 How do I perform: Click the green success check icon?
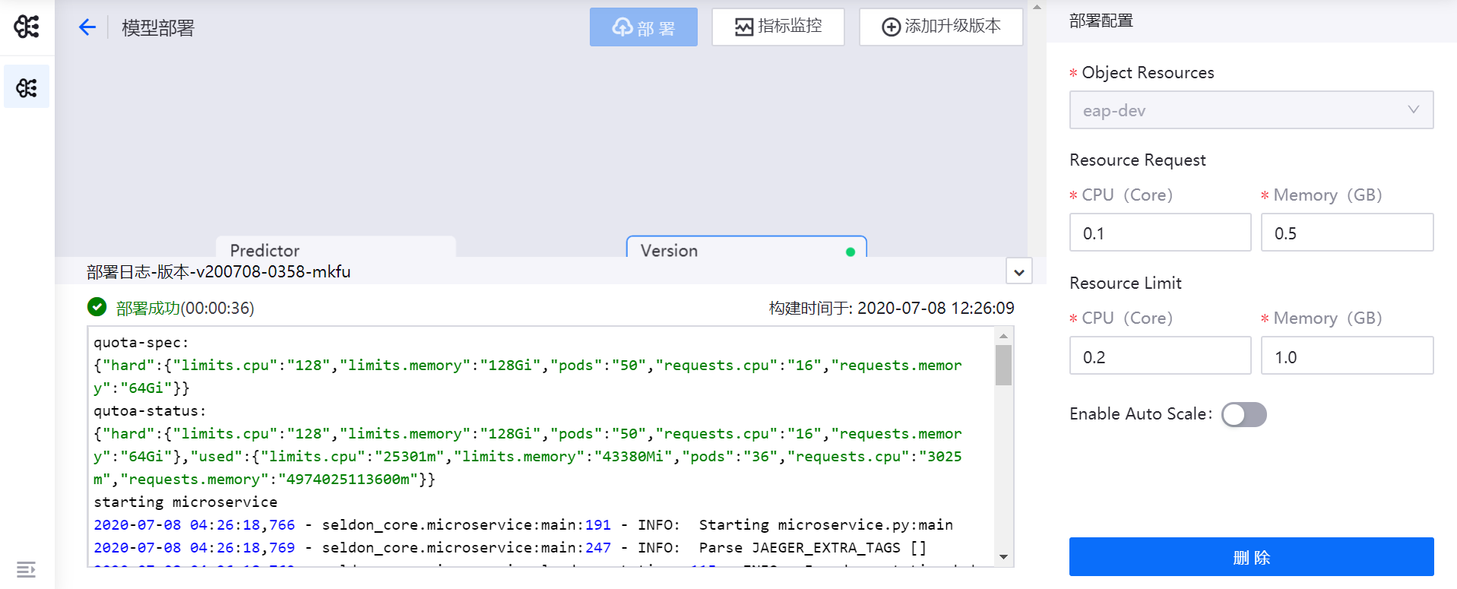point(97,307)
